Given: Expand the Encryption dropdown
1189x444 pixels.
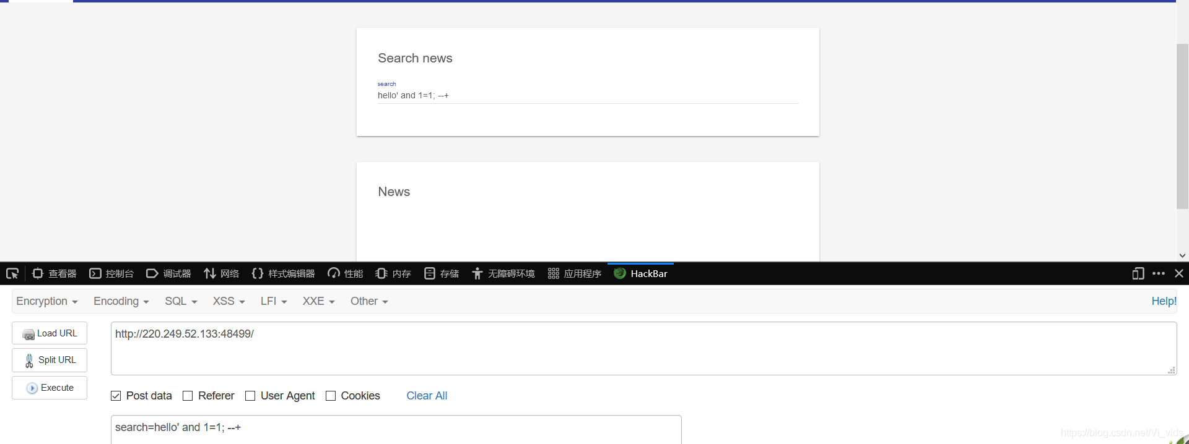Looking at the screenshot, I should (x=47, y=301).
